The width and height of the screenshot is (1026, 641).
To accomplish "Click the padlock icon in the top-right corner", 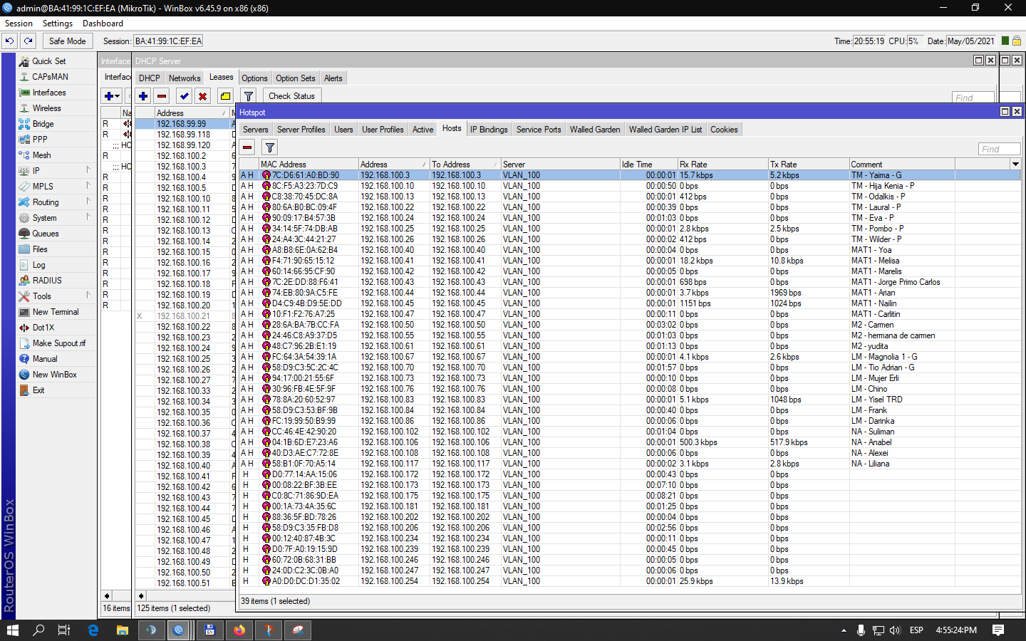I will (1017, 41).
